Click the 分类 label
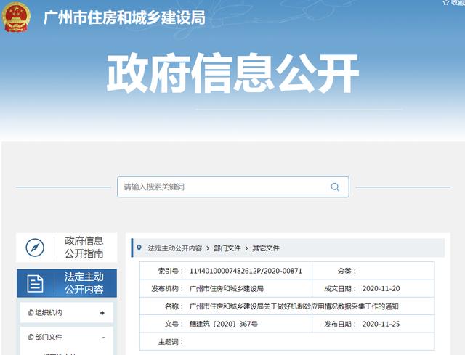This screenshot has width=465, height=355. coord(347,271)
